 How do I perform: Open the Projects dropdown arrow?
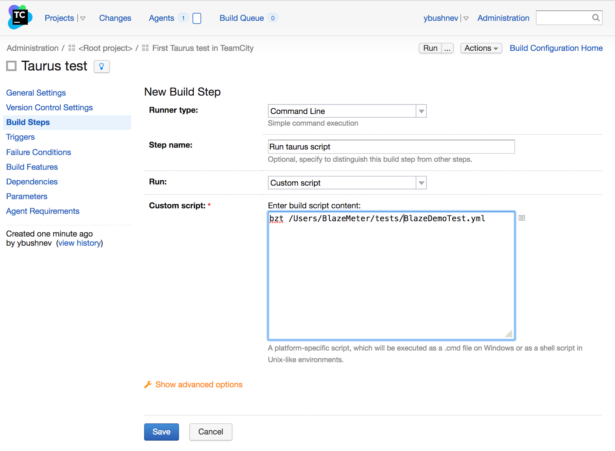(83, 18)
